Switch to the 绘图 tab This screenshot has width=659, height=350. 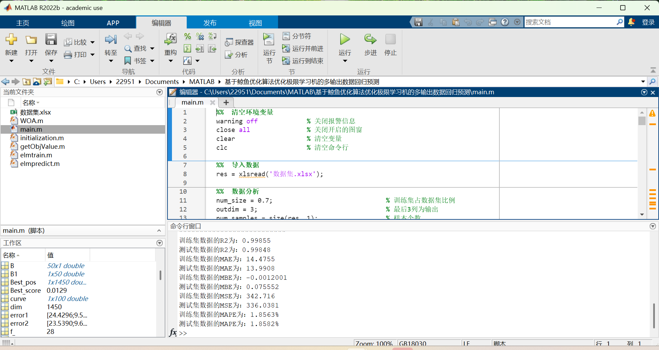click(68, 23)
